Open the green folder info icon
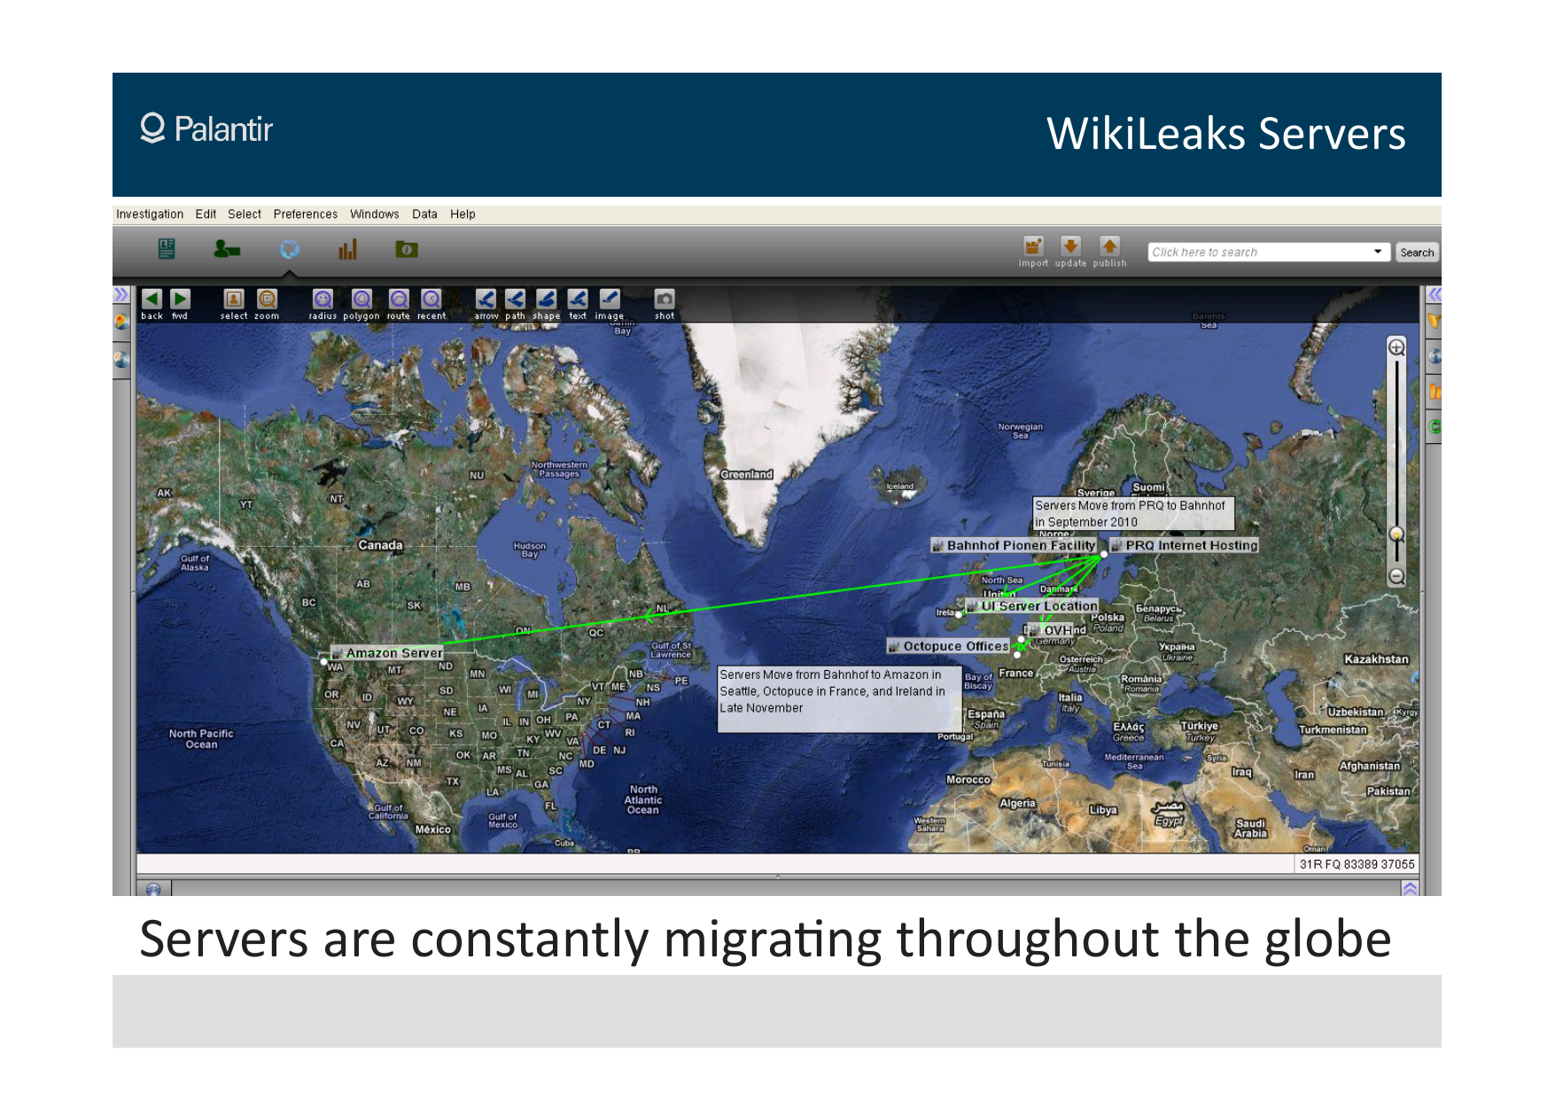The image size is (1555, 1099). [407, 249]
